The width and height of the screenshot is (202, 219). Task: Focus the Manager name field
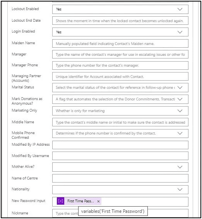[x=120, y=54]
